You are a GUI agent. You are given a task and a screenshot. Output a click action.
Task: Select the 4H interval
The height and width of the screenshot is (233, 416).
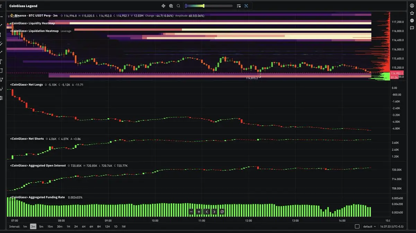pos(84,226)
